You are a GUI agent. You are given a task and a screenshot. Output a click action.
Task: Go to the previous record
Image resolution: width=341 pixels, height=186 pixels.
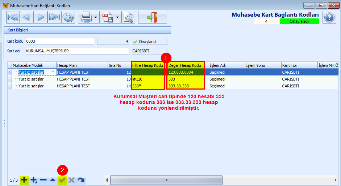click(x=27, y=17)
